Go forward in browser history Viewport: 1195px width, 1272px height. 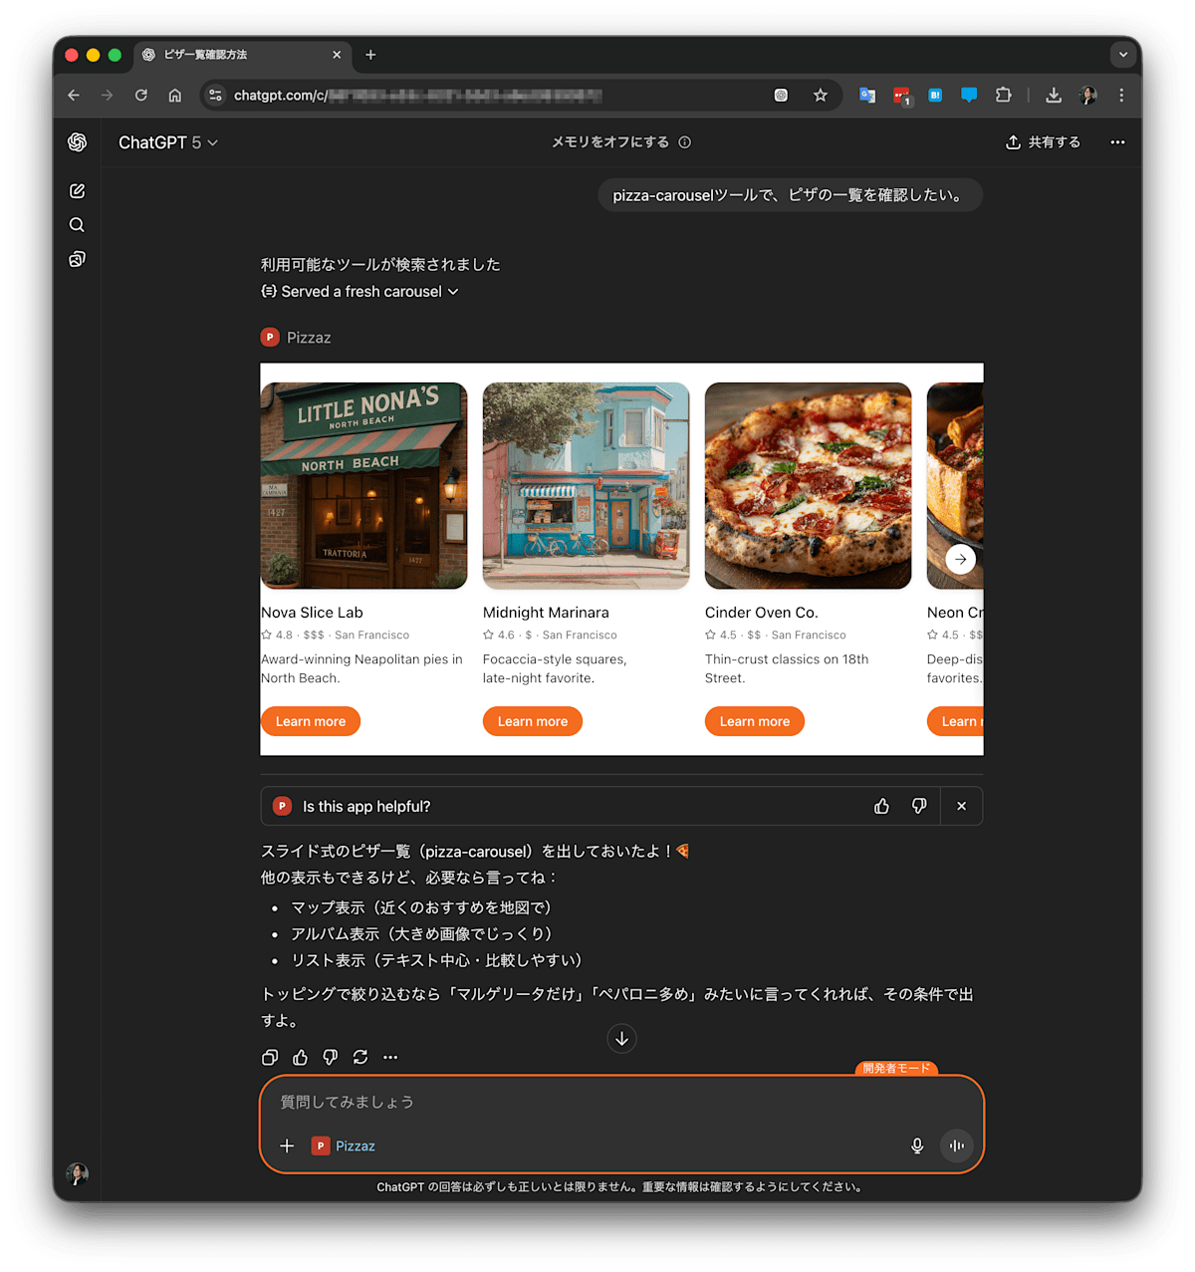point(108,96)
